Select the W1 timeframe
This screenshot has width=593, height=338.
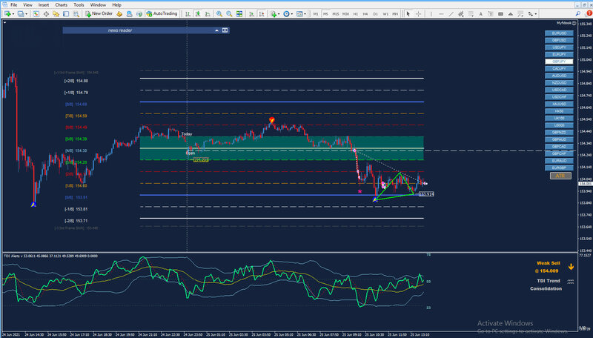(x=385, y=14)
